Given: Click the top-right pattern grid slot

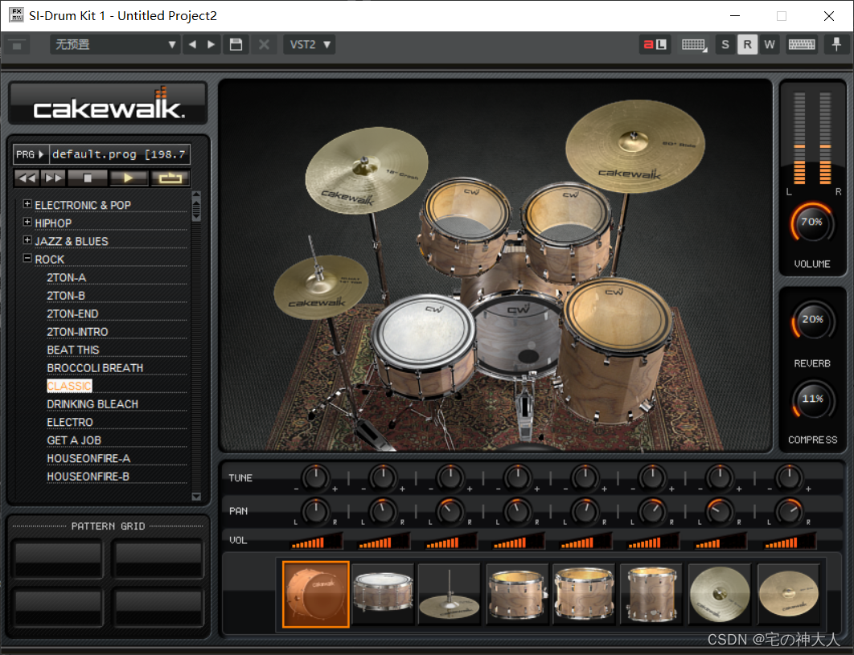Looking at the screenshot, I should 158,558.
